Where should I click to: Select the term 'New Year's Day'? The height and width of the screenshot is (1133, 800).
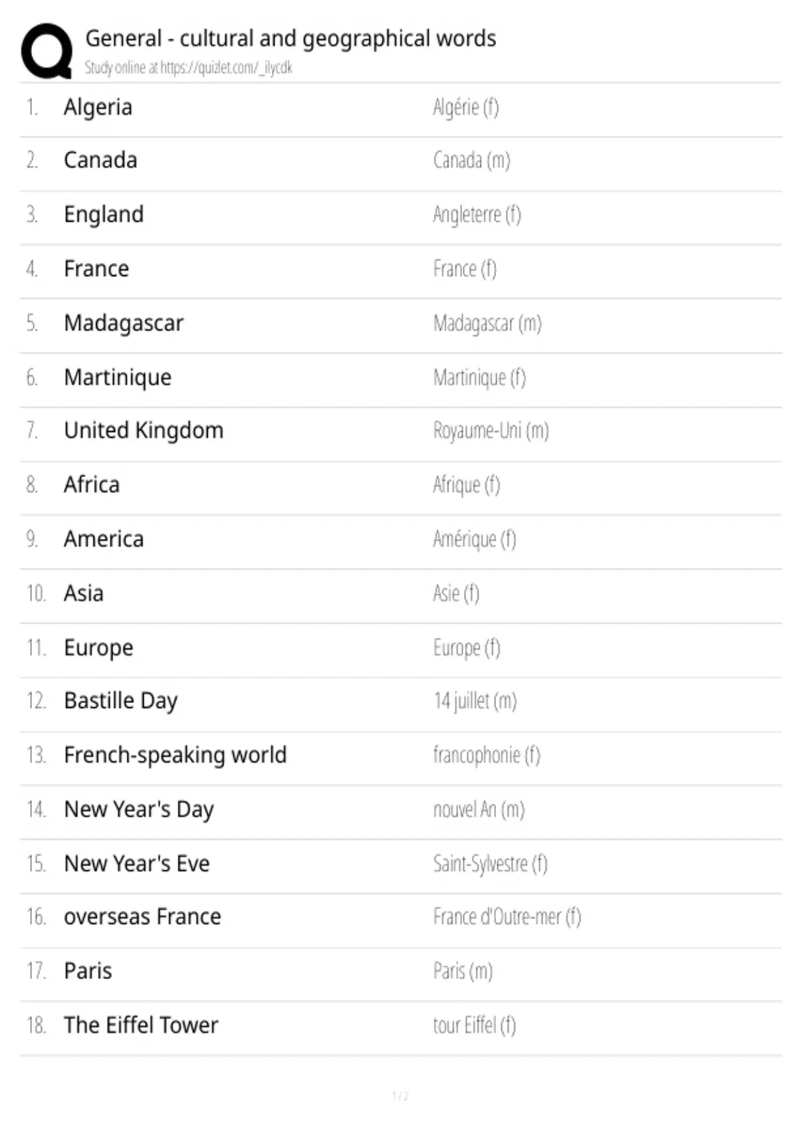pos(139,810)
